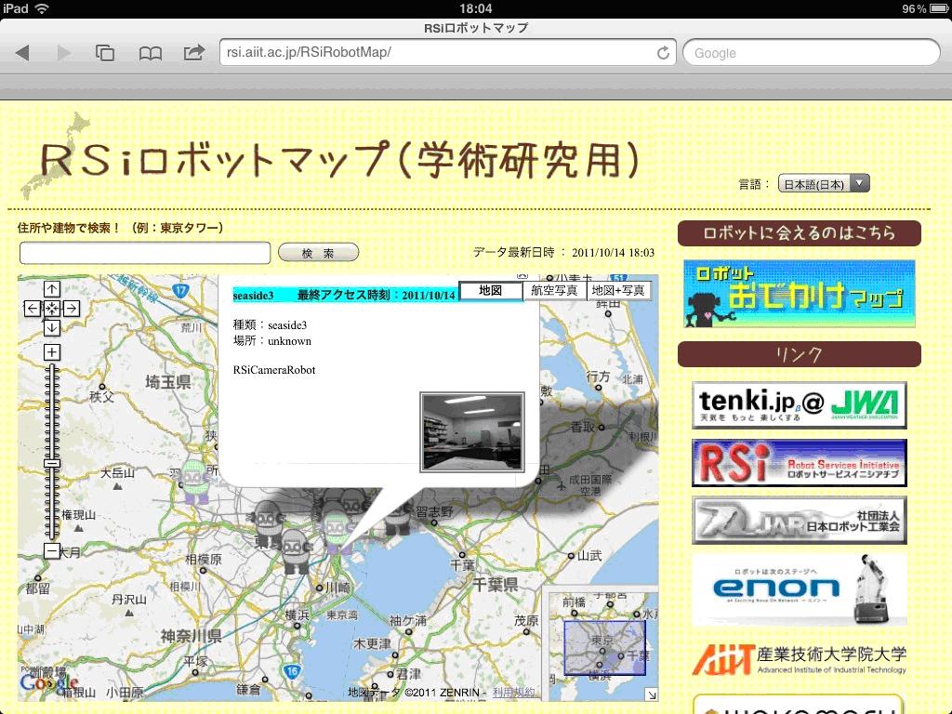The width and height of the screenshot is (952, 714).
Task: Open the robot camera thumbnail image
Action: (x=472, y=431)
